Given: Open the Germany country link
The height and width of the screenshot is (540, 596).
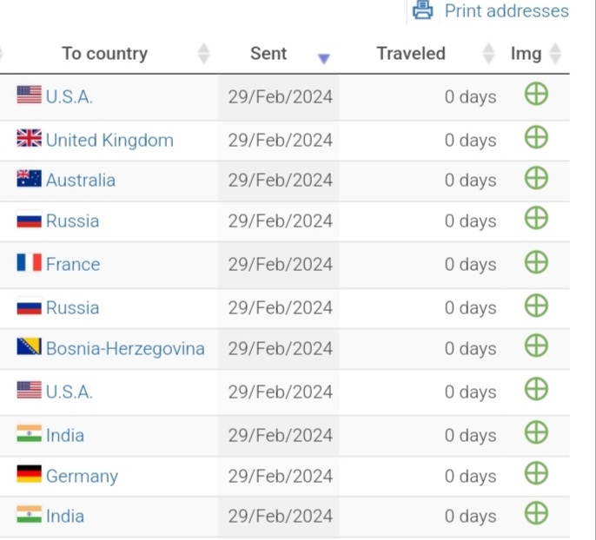Looking at the screenshot, I should click(x=82, y=477).
